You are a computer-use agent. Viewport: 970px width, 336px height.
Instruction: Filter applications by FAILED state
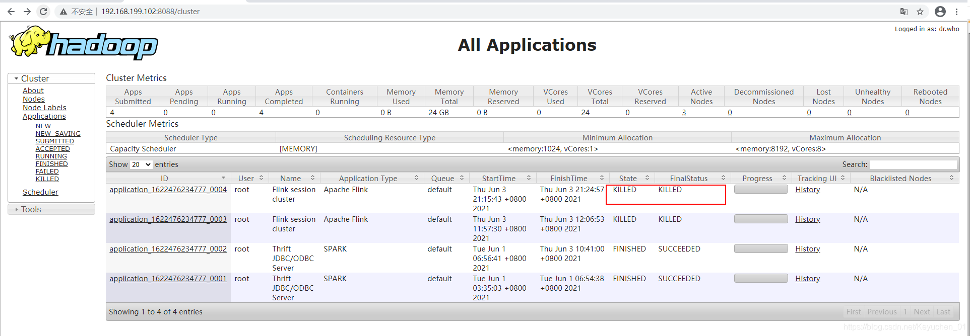(x=47, y=172)
